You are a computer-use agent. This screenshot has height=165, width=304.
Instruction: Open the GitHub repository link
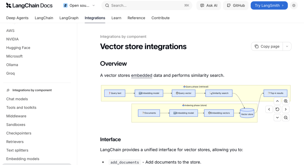pos(236,5)
